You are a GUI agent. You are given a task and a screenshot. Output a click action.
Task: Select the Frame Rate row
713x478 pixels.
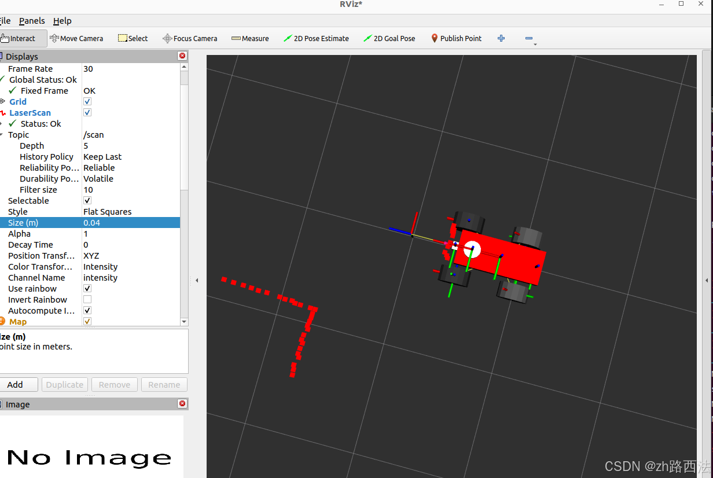pos(90,69)
